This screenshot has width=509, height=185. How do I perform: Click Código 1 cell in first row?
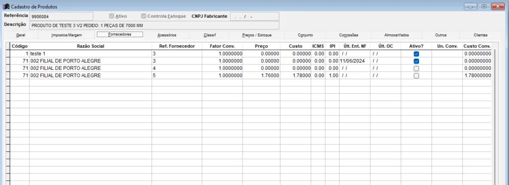pos(20,54)
